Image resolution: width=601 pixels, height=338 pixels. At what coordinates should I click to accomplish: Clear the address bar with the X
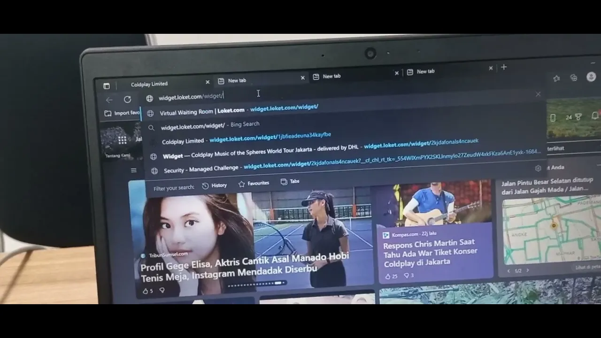click(538, 94)
